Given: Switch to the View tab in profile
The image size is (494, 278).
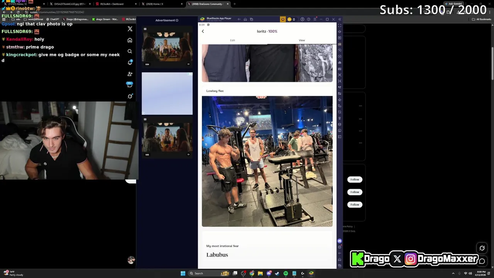Looking at the screenshot, I should pos(302,40).
